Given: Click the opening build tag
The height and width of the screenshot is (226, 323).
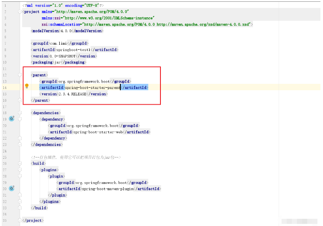Looking at the screenshot, I should click(x=38, y=163).
